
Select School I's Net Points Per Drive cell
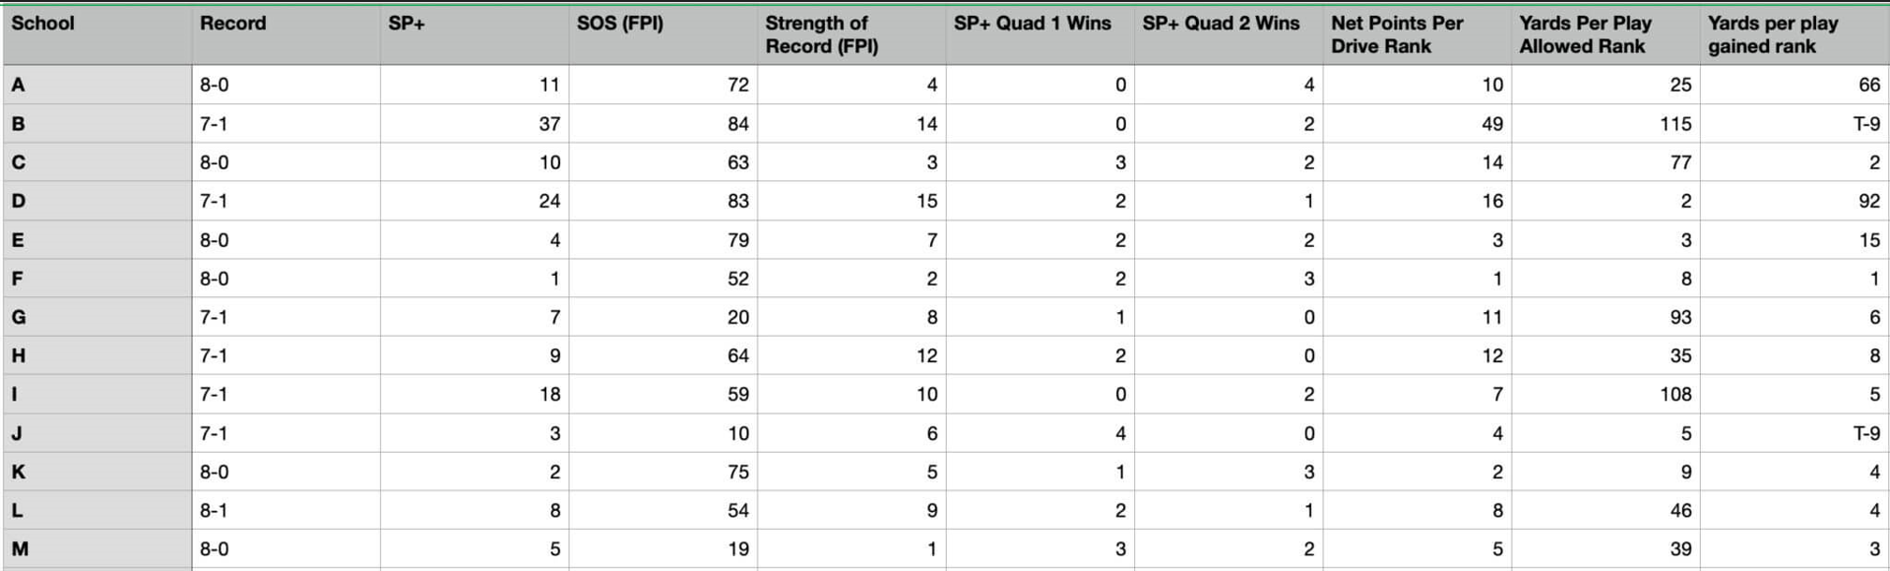(1417, 395)
